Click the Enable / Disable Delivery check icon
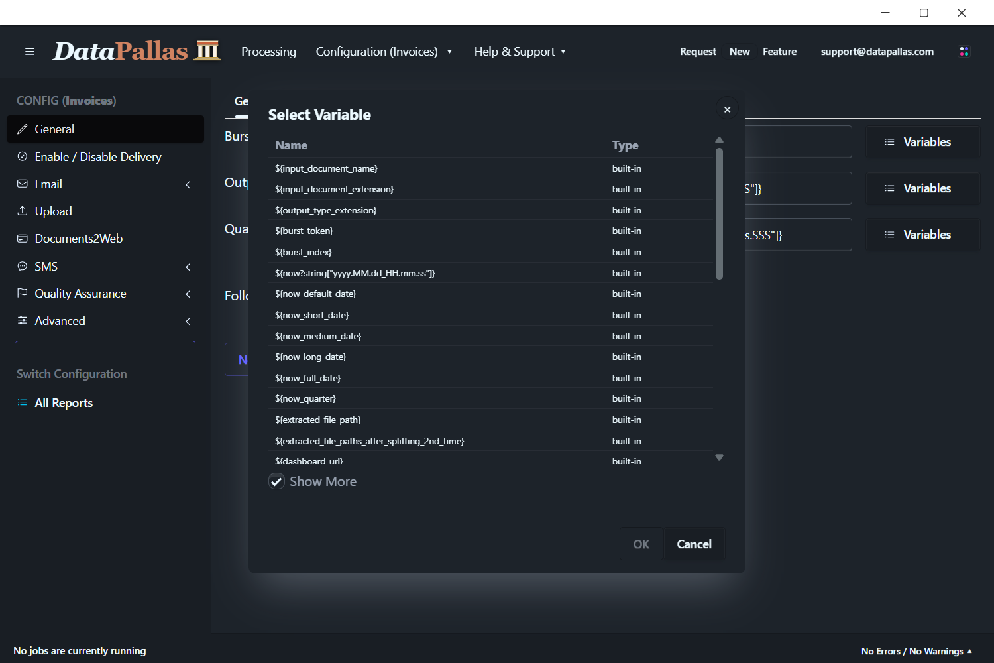 coord(23,156)
